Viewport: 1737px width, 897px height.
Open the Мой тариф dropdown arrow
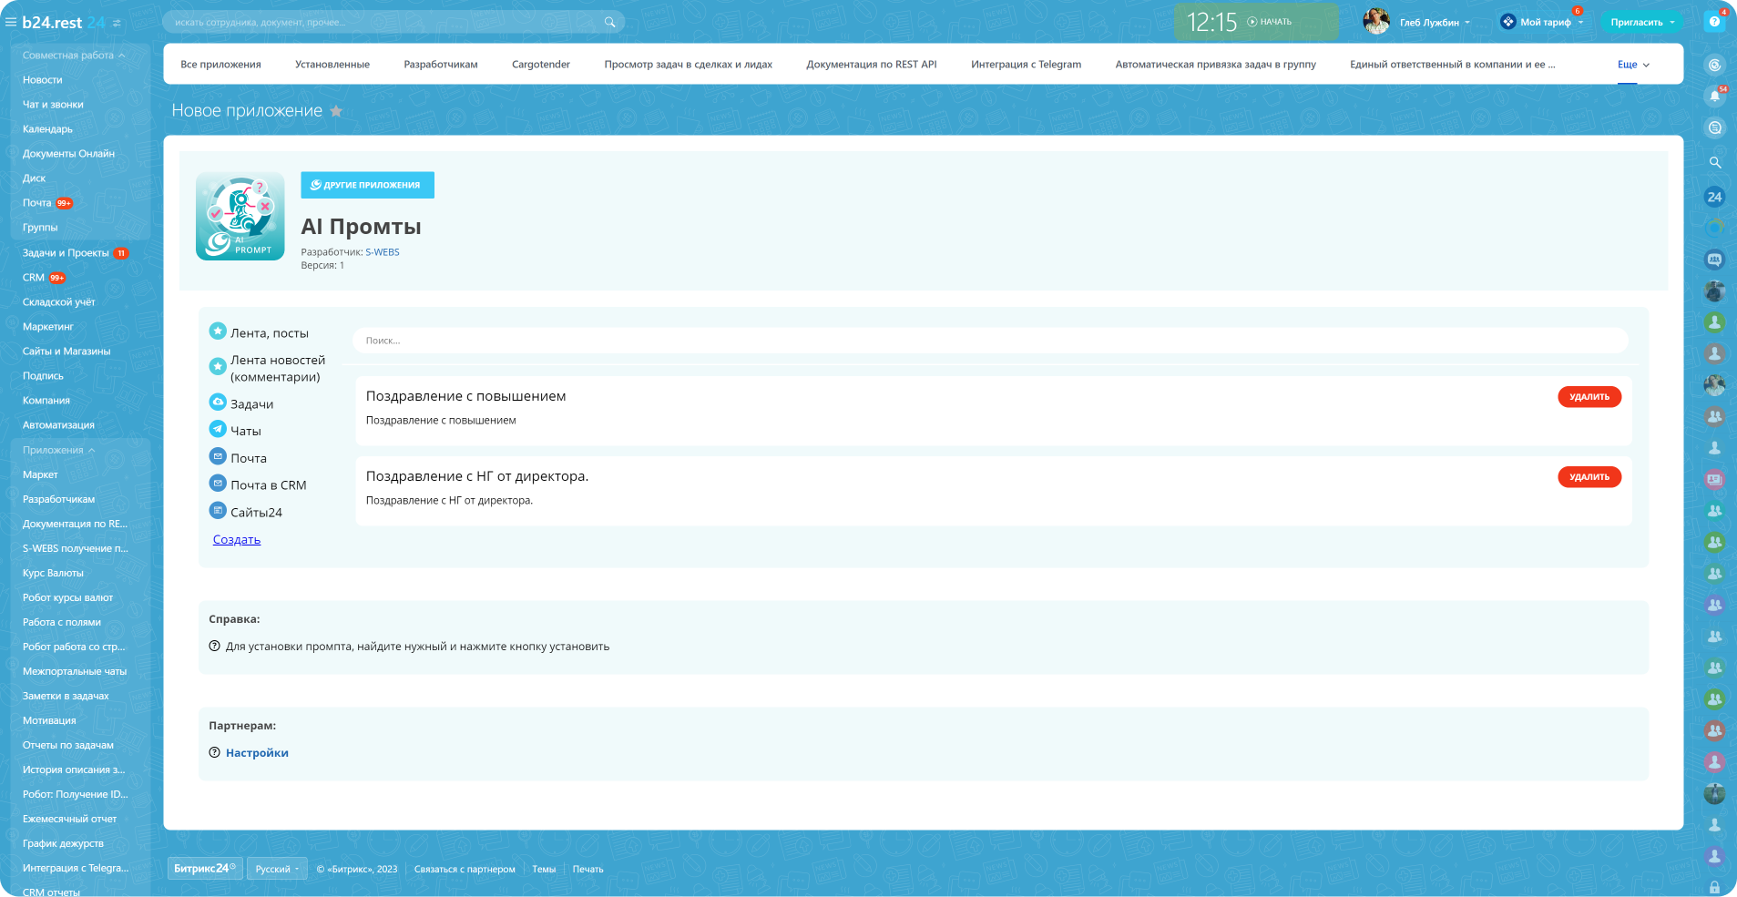[1580, 23]
